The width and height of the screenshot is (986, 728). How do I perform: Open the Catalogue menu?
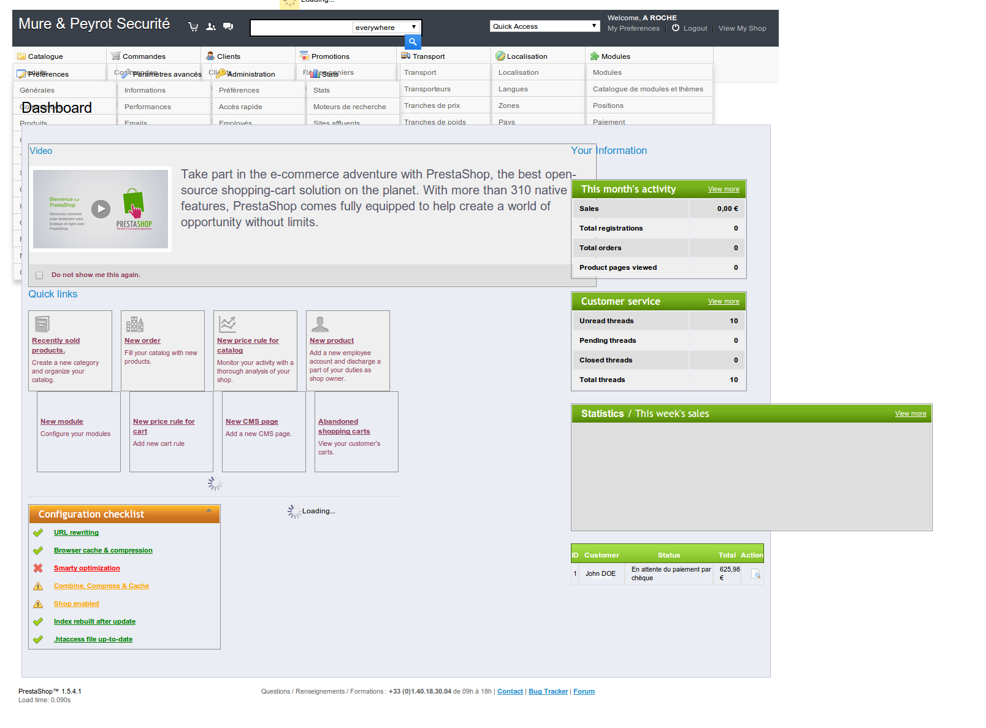pyautogui.click(x=59, y=56)
